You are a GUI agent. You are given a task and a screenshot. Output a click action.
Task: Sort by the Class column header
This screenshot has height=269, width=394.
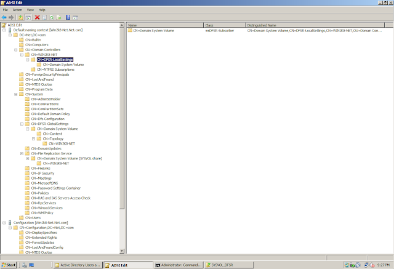(224, 25)
